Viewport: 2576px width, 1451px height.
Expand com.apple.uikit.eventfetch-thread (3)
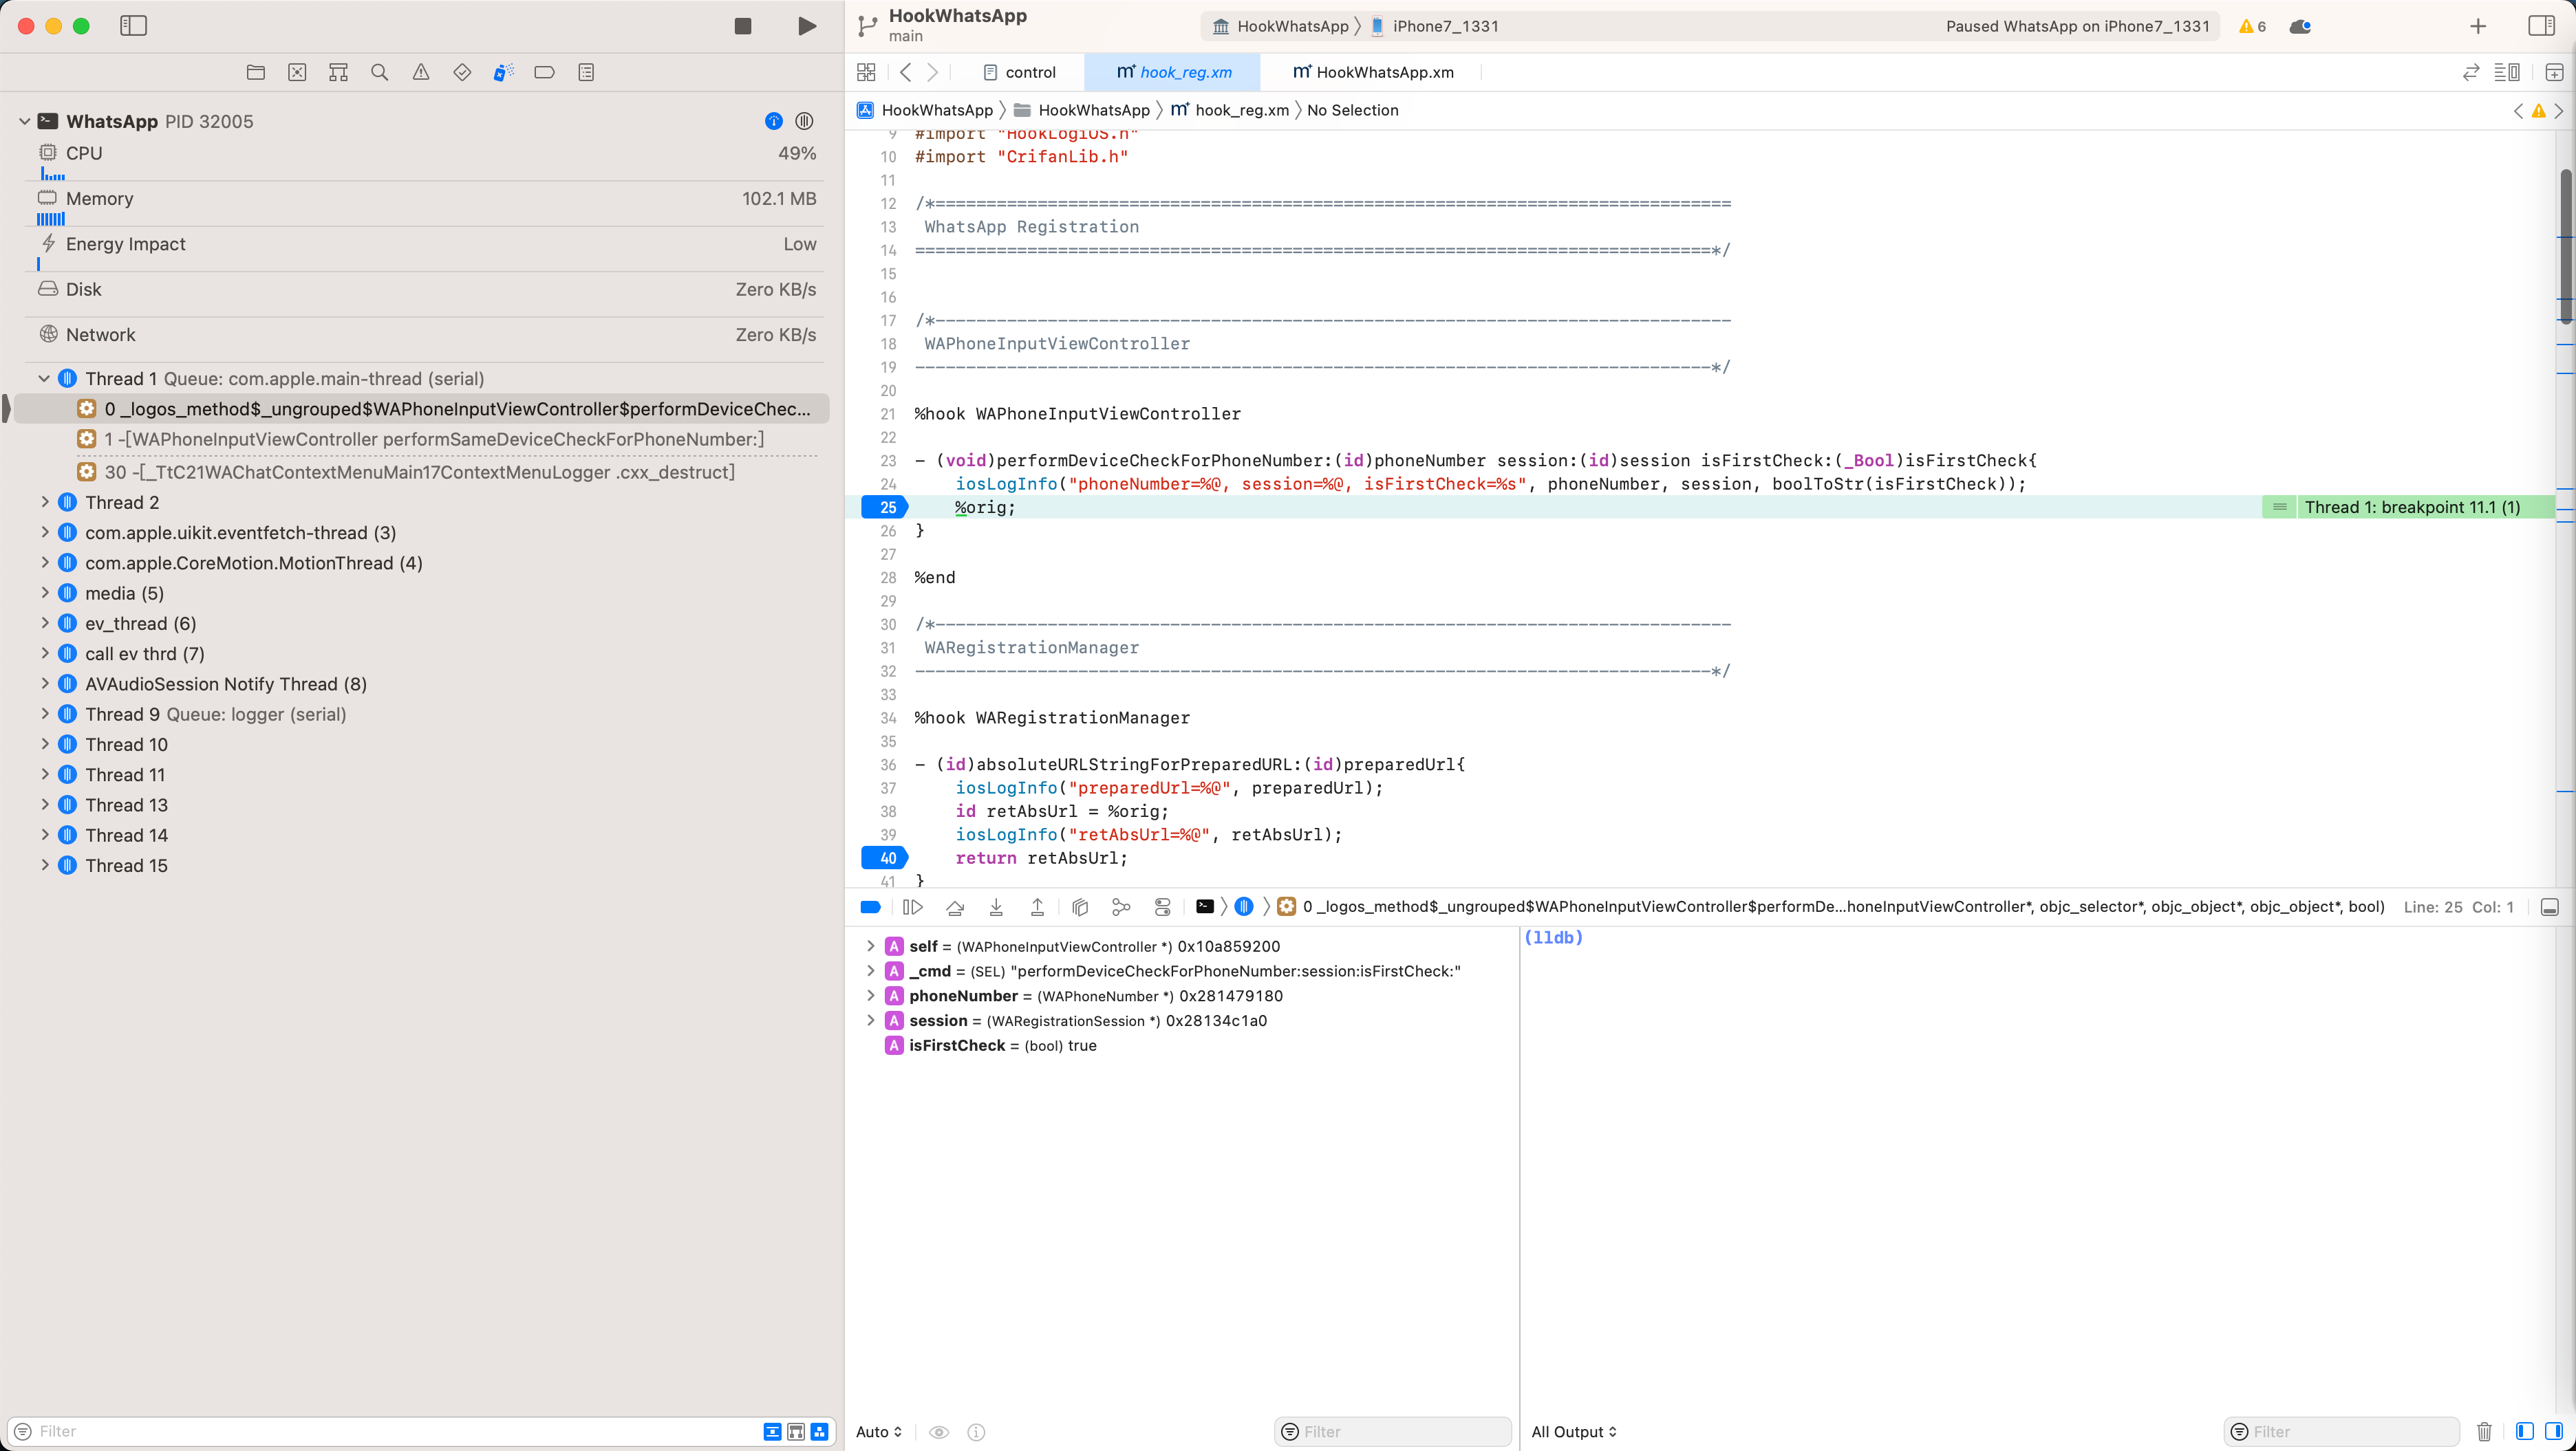click(x=44, y=533)
